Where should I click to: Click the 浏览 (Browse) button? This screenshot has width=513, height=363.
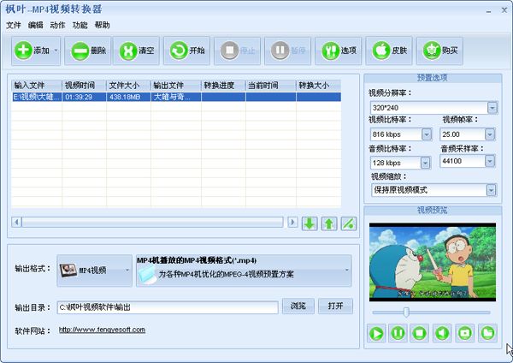coord(298,306)
